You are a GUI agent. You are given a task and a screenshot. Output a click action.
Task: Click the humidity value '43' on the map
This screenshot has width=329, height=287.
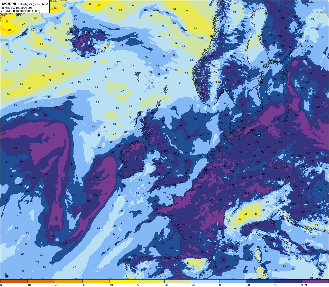click(98, 5)
